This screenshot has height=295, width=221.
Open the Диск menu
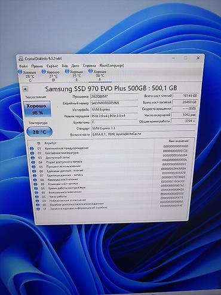(75, 66)
